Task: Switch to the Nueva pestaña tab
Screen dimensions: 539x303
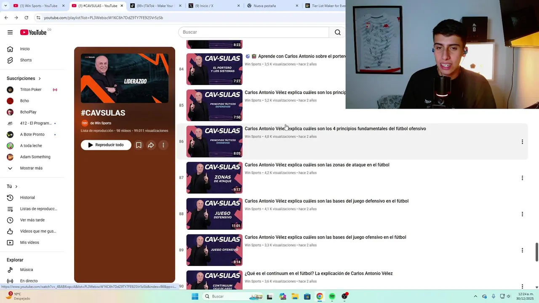Action: click(271, 6)
